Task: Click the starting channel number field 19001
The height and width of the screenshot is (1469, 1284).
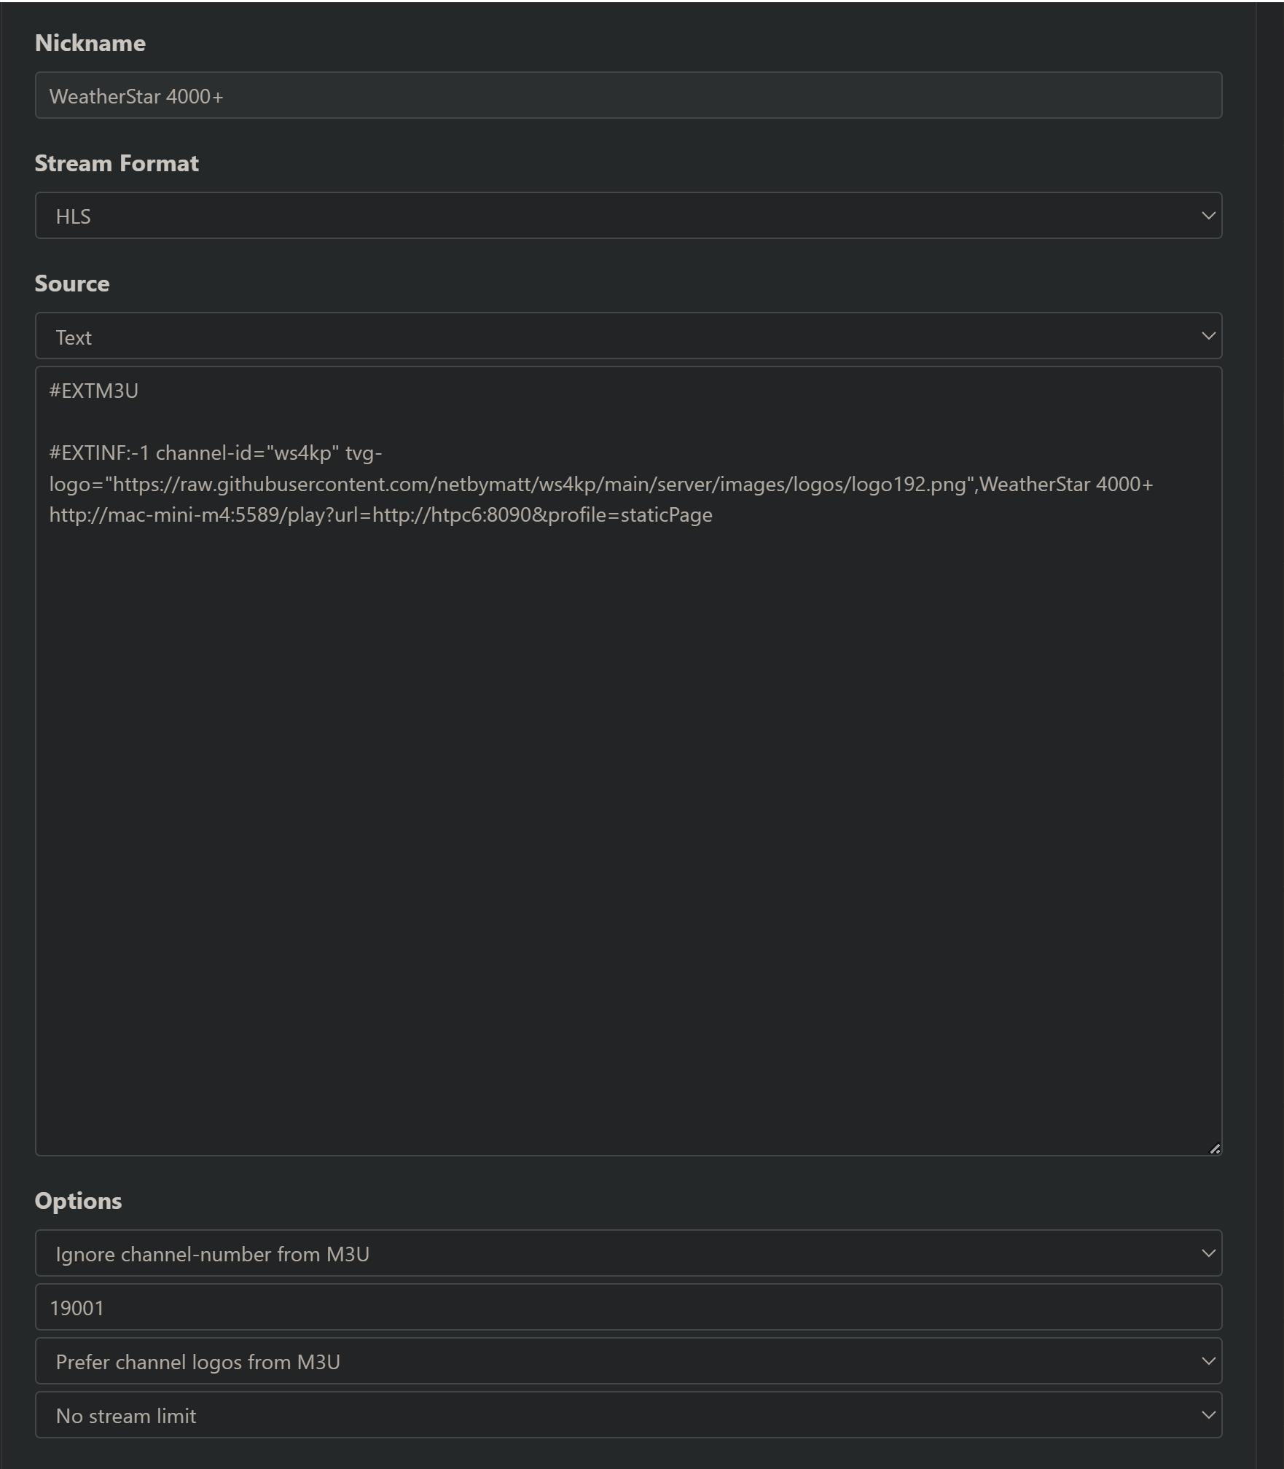Action: [627, 1307]
